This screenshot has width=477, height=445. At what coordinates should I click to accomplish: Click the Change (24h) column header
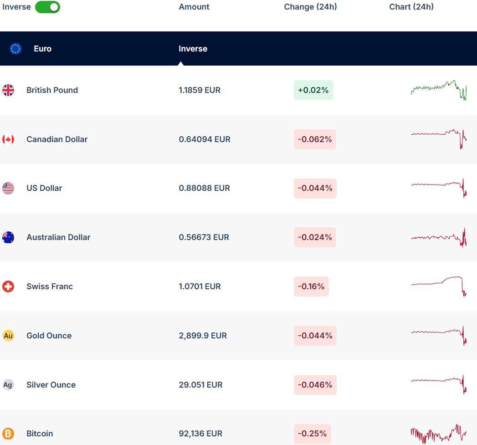(310, 7)
